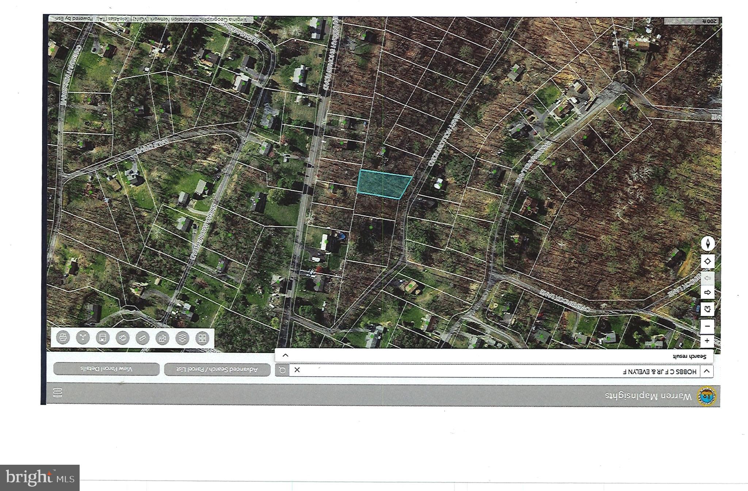Viewport: 748px width, 491px height.
Task: Click the HOBBS C F JR & EVELYN F search field
Action: (x=495, y=371)
